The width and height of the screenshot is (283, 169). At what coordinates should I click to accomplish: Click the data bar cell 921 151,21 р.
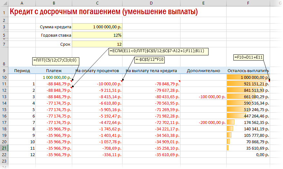pyautogui.click(x=248, y=84)
